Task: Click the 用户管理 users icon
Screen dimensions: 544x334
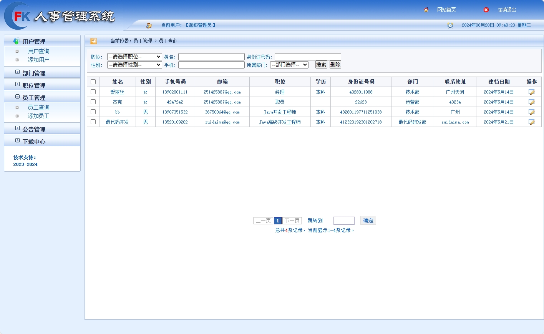Action: (16, 41)
